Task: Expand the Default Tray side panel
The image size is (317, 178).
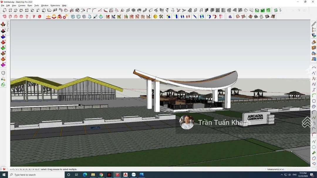Action: [8, 26]
